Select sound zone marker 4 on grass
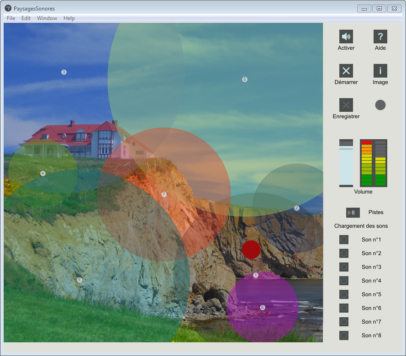 click(43, 173)
